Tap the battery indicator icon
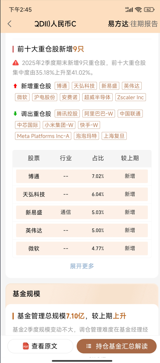 149,9
